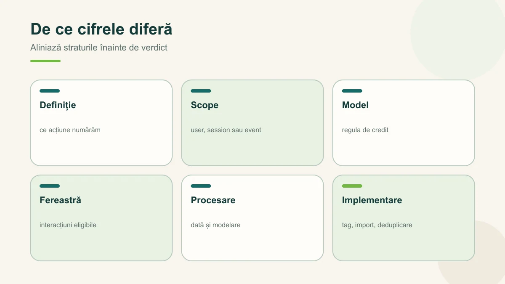This screenshot has height=284, width=505.
Task: Select the text 'interacțiuni eligibile'
Action: click(68, 225)
